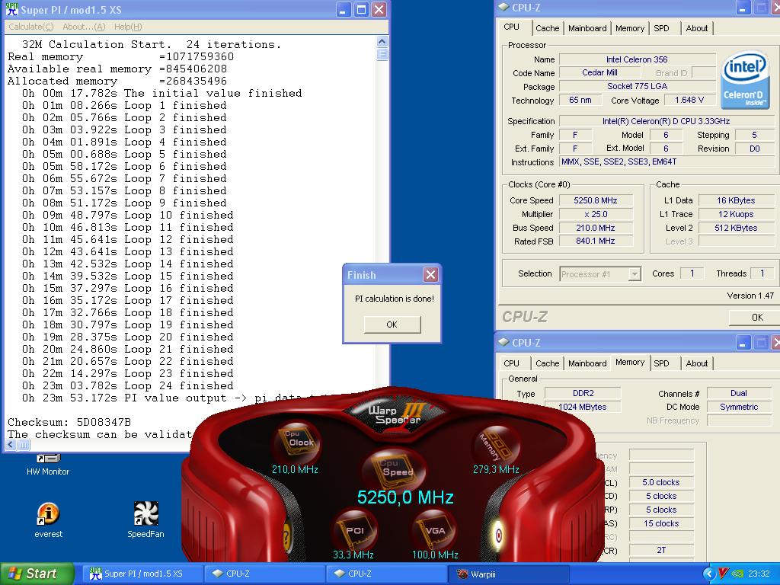Select Mainboard tab in lower CPU-Z window

587,363
